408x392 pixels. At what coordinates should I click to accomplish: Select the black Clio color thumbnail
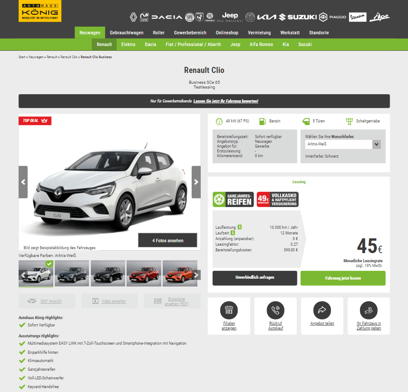108,273
